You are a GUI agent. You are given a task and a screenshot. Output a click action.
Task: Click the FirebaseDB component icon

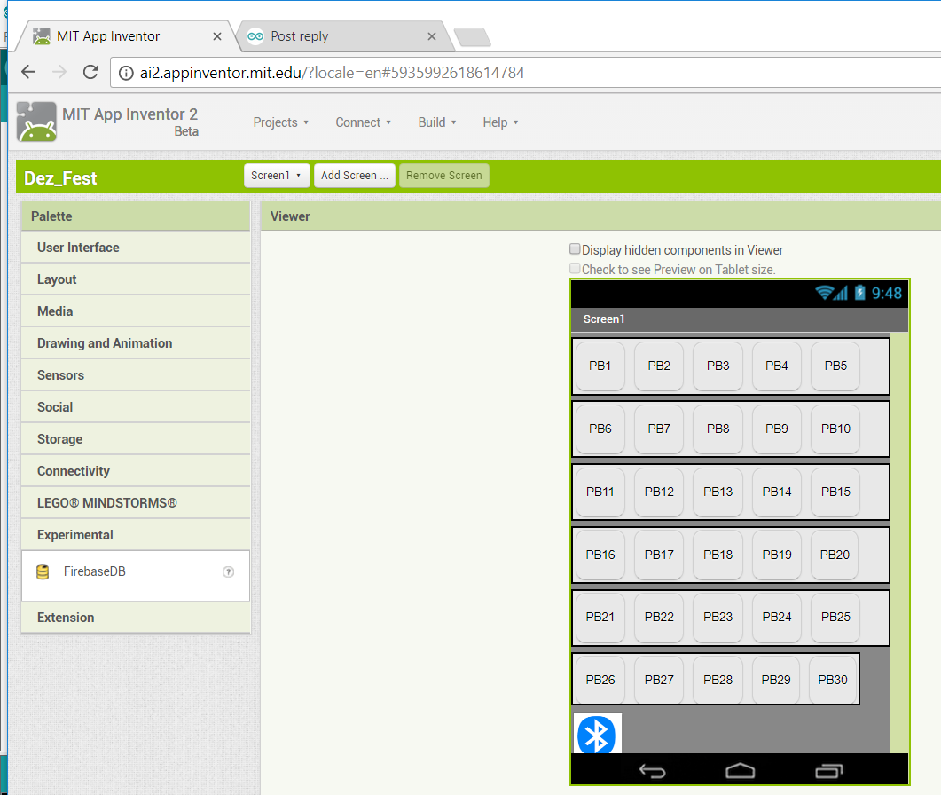pyautogui.click(x=43, y=571)
